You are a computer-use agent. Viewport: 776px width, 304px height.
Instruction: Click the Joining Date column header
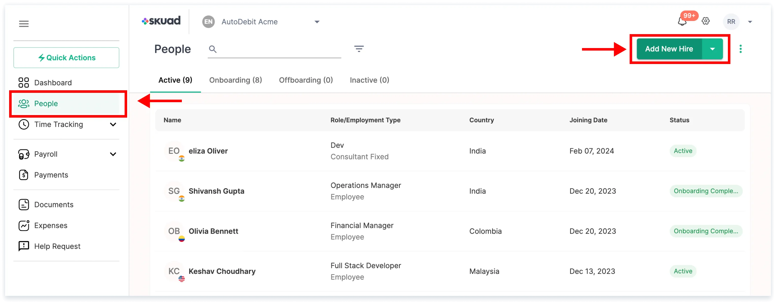click(x=588, y=120)
